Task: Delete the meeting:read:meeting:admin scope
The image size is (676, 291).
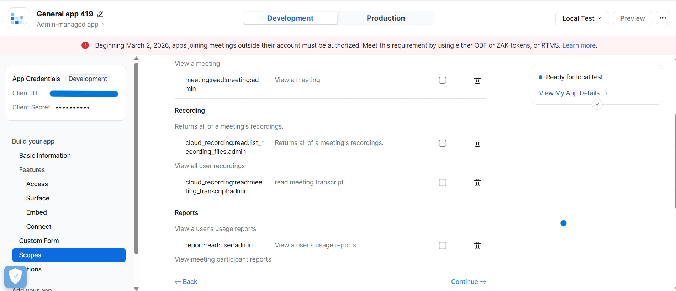Action: tap(477, 80)
